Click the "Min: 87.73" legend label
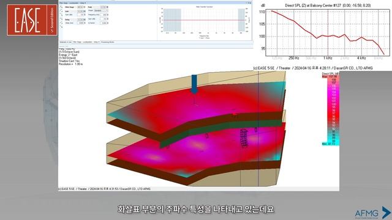Viewport: 392px width, 220px height. tap(328, 144)
